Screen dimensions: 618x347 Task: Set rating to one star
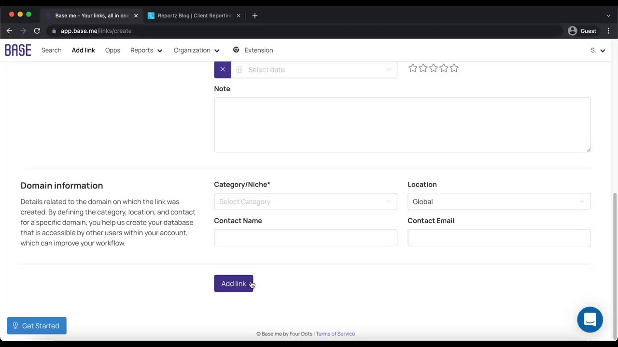pos(413,68)
